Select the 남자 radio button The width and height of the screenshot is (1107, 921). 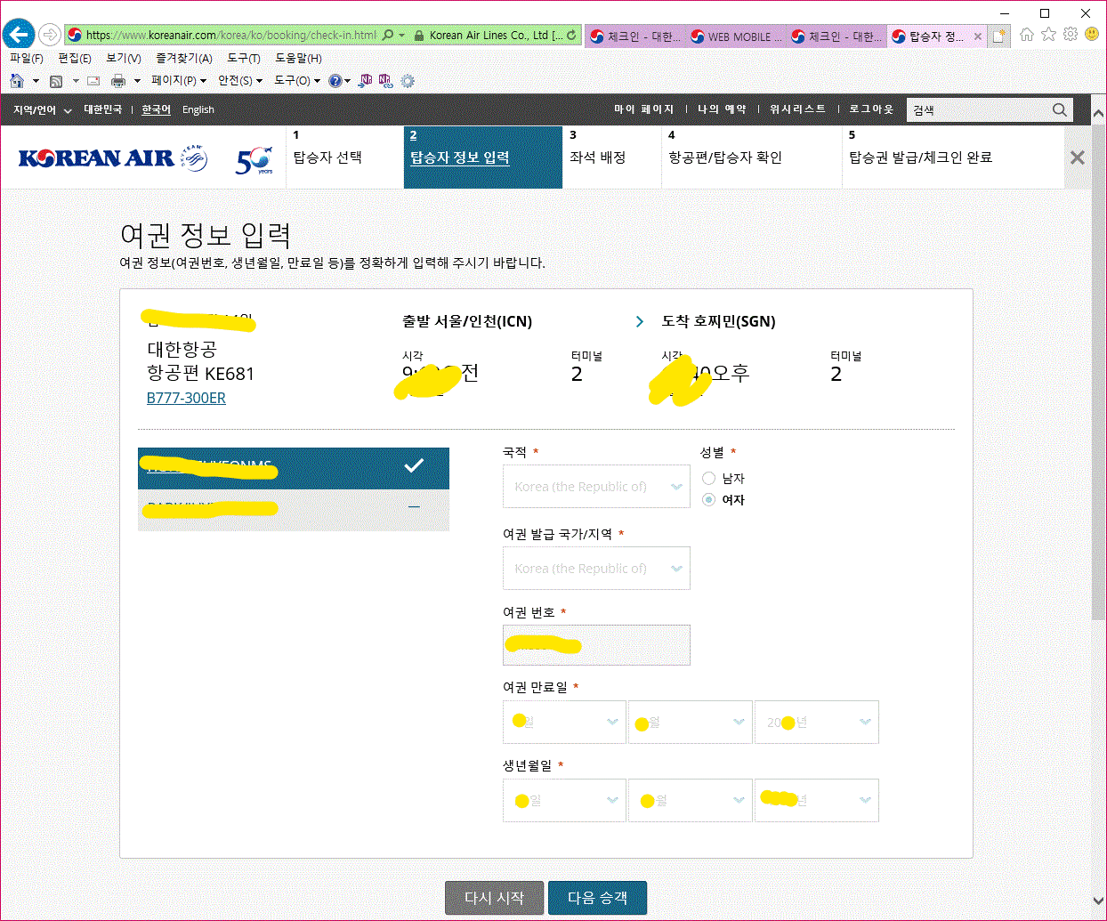click(709, 478)
